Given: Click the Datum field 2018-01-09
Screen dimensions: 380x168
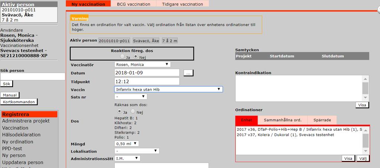Looking at the screenshot, I should click(147, 73).
